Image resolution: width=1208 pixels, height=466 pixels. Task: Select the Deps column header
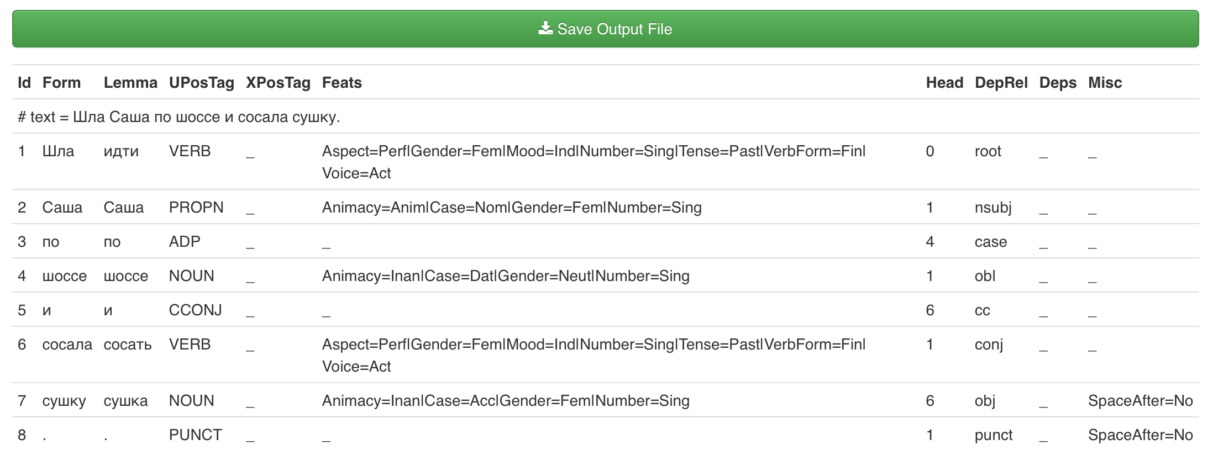1058,83
